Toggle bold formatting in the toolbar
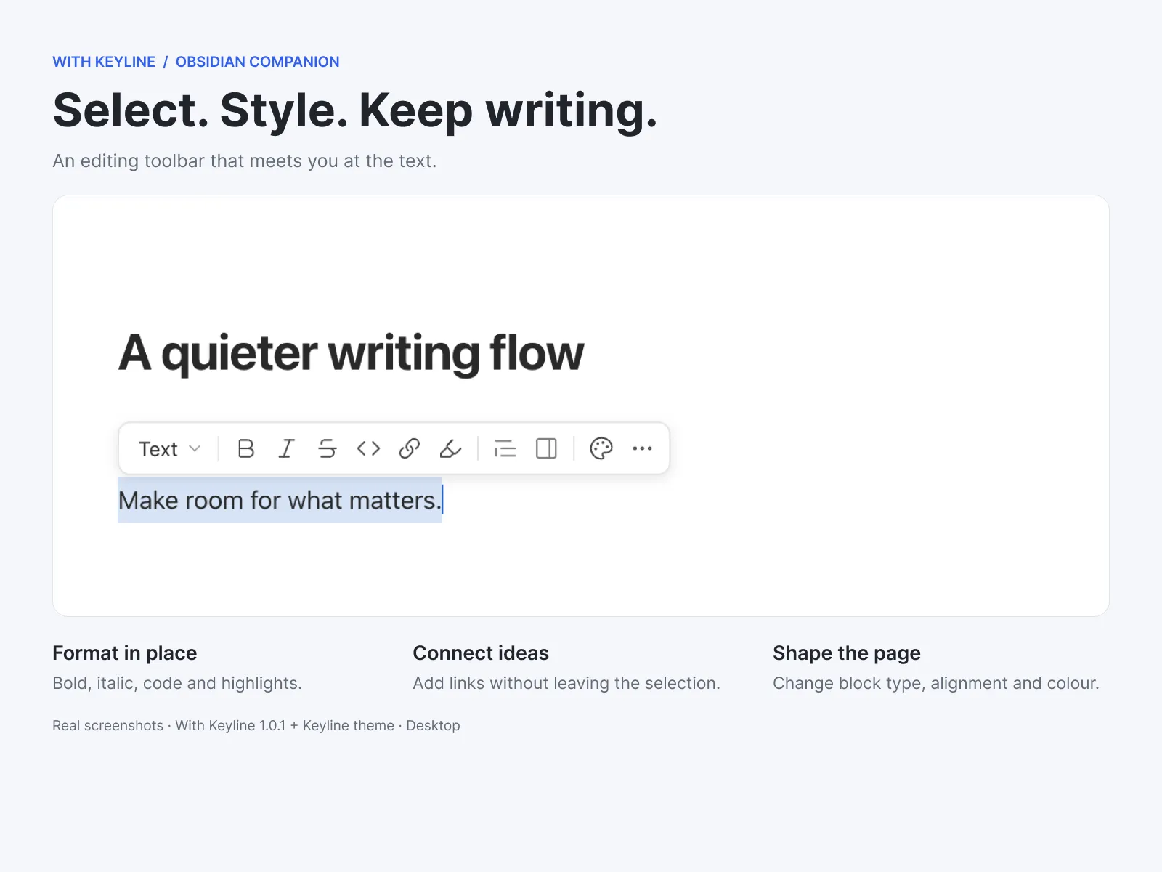 (246, 448)
